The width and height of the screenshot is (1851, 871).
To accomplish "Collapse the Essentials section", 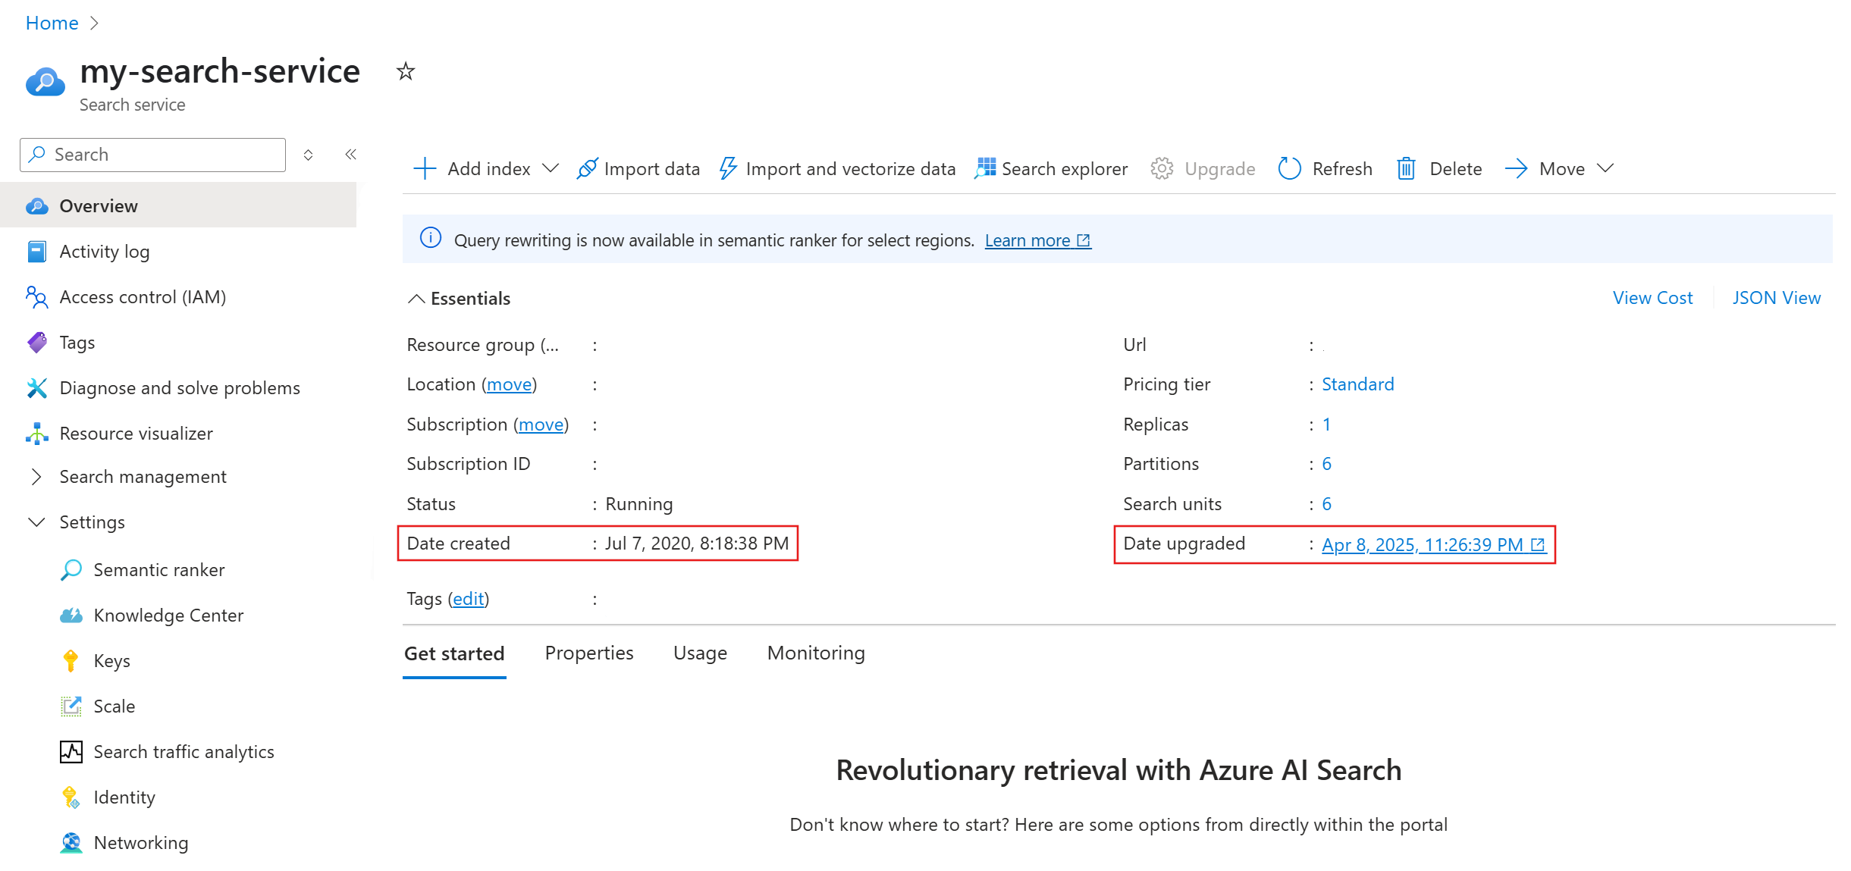I will pyautogui.click(x=416, y=299).
